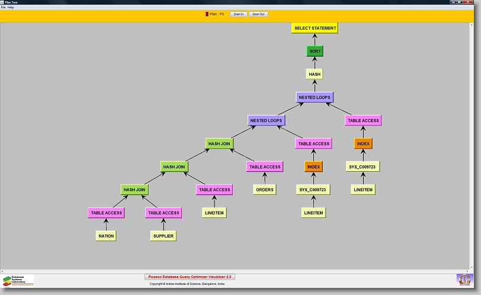Viewport: 481px width, 295px height.
Task: Click the Database Systems Laboratory logo
Action: (x=18, y=280)
